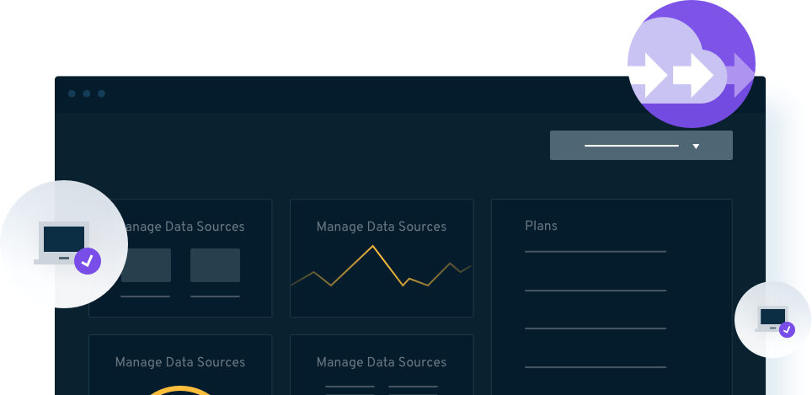
Task: Click the Manage Data Sources title above the yellow ring
Action: coord(180,362)
